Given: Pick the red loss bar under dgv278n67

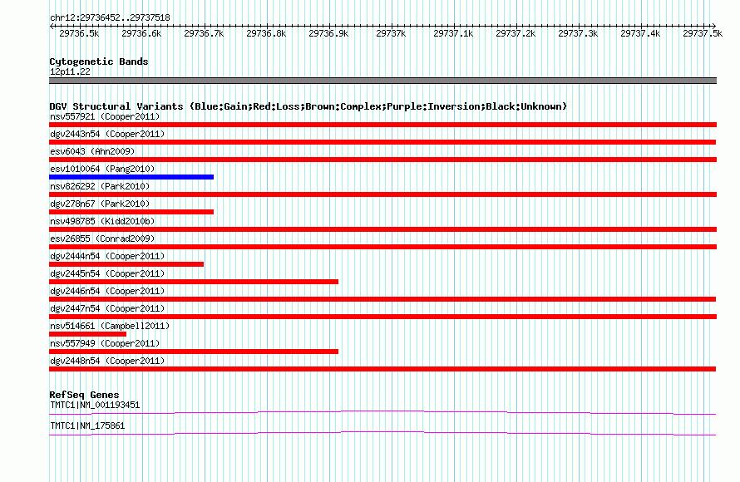Looking at the screenshot, I should (x=131, y=212).
